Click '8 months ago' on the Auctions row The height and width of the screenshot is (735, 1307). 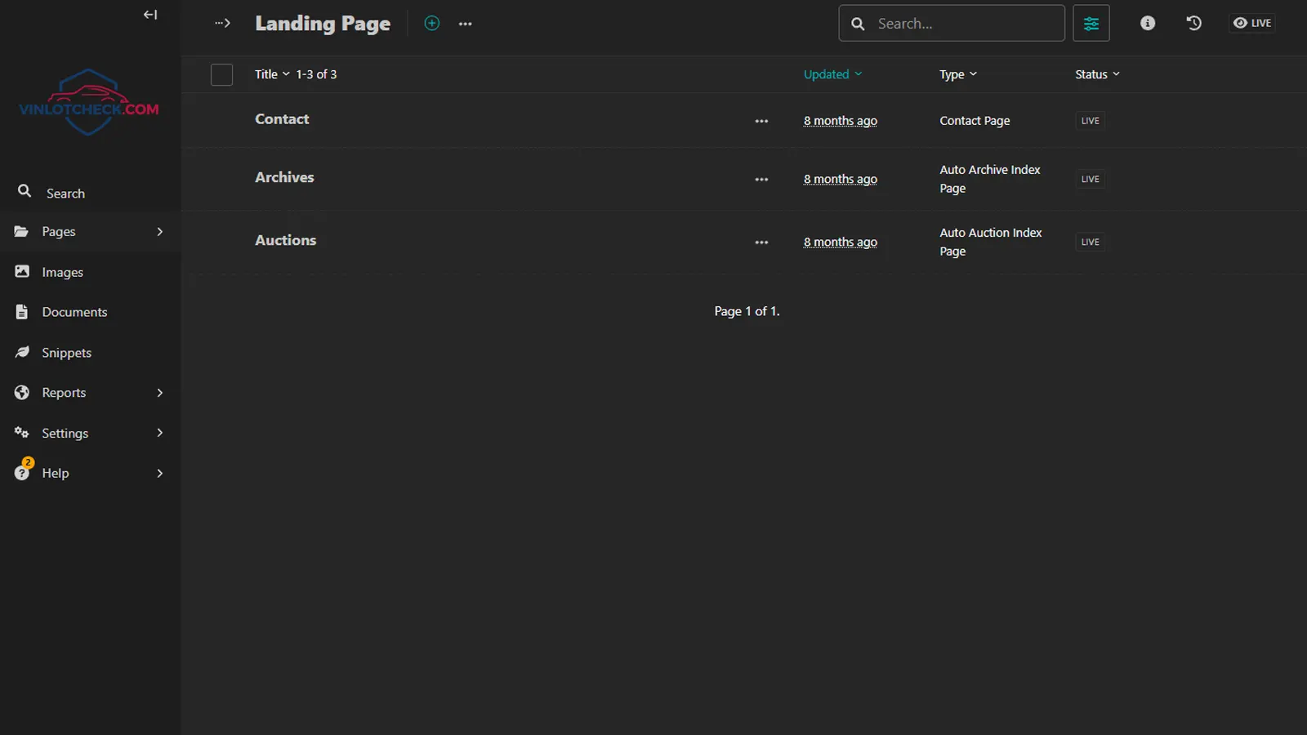pyautogui.click(x=840, y=242)
